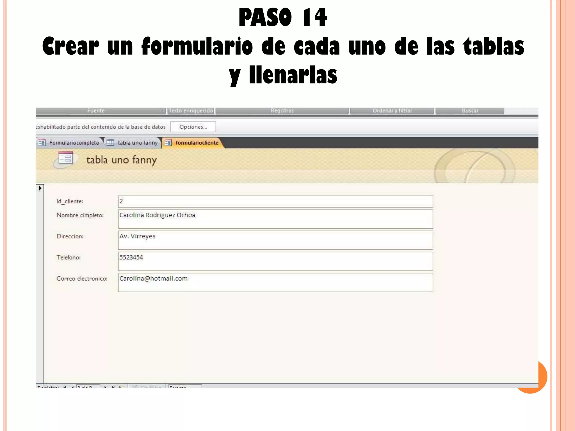Click the Formulariocompleto tab form icon
Viewport: 575px width, 431px height.
coord(42,143)
